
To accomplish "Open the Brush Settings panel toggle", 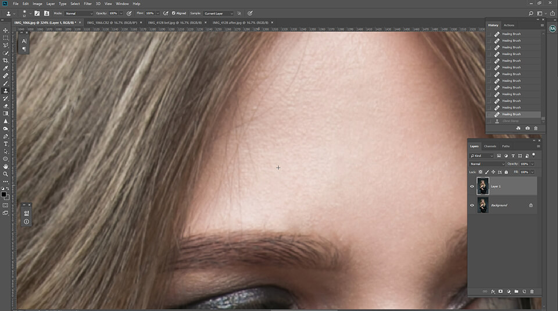I will (x=37, y=13).
